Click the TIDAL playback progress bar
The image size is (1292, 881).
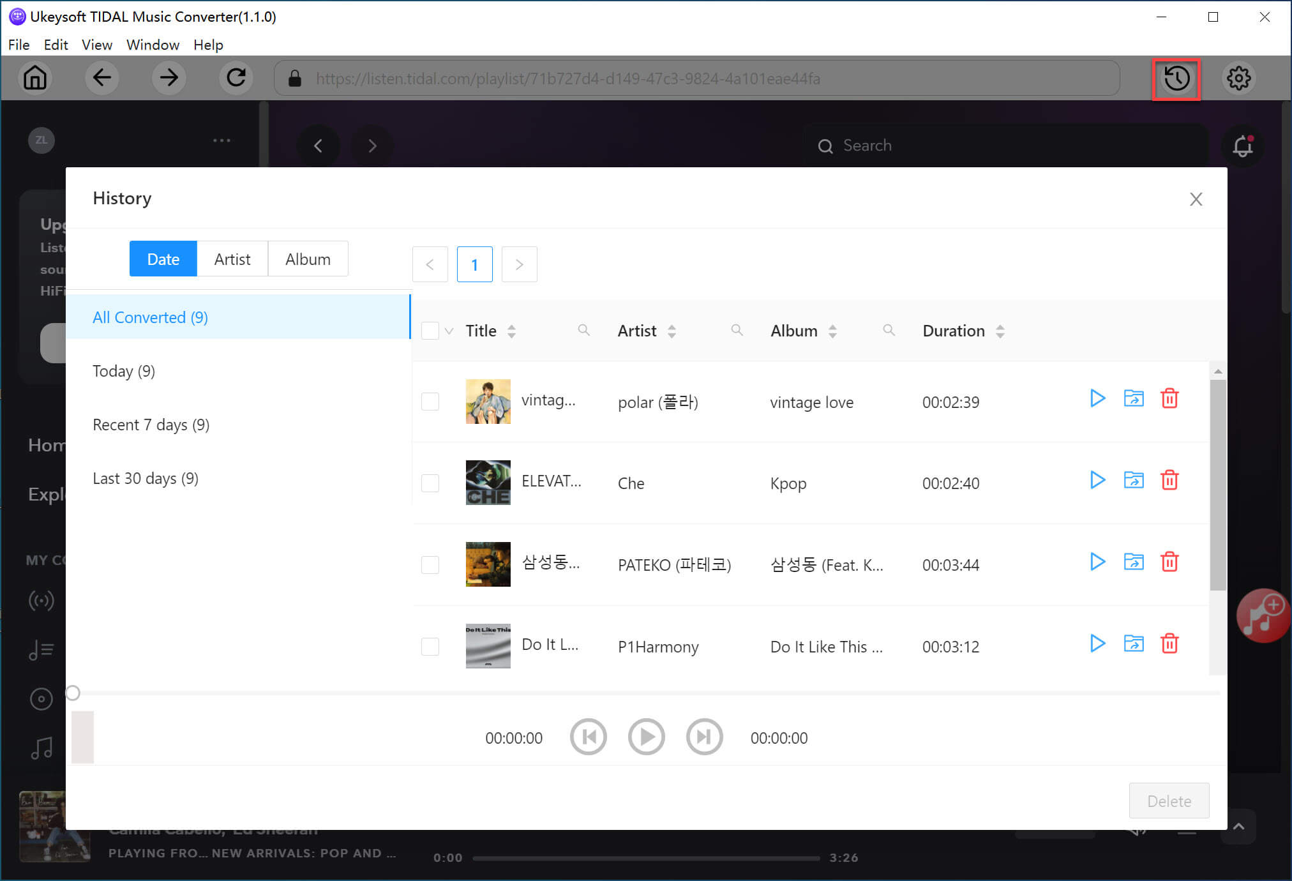(645, 858)
